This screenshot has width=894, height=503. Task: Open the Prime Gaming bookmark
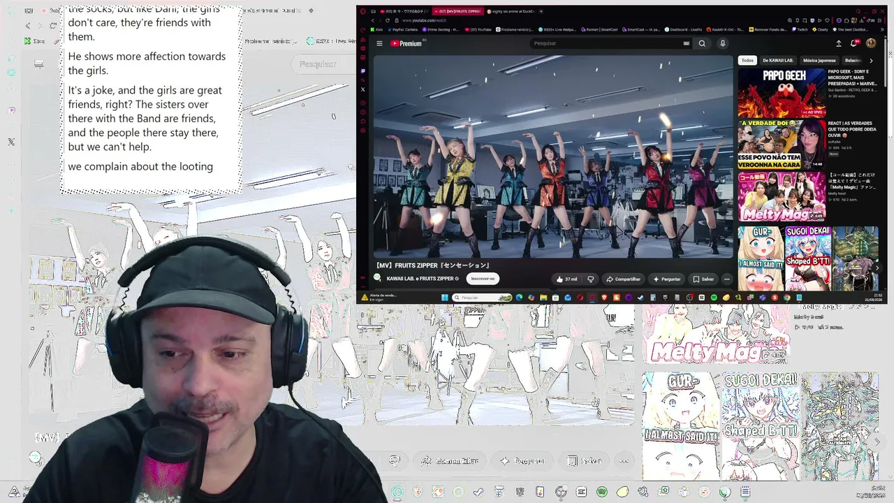pyautogui.click(x=441, y=29)
